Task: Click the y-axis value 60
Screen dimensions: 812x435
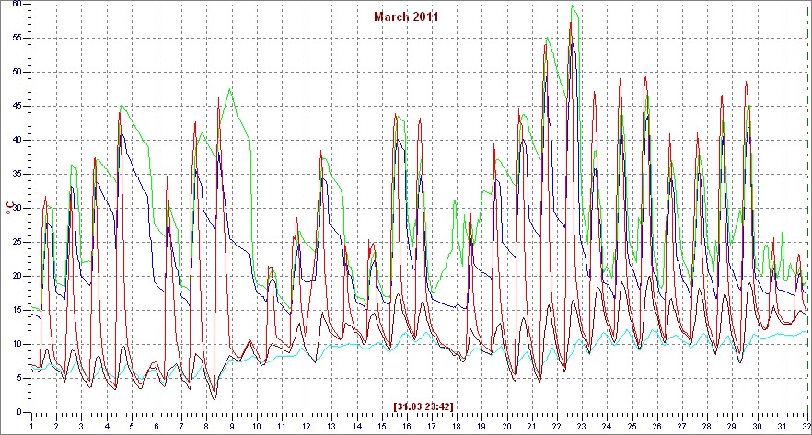Action: [x=17, y=4]
